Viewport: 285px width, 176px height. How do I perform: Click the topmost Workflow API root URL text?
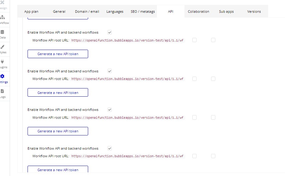click(127, 40)
